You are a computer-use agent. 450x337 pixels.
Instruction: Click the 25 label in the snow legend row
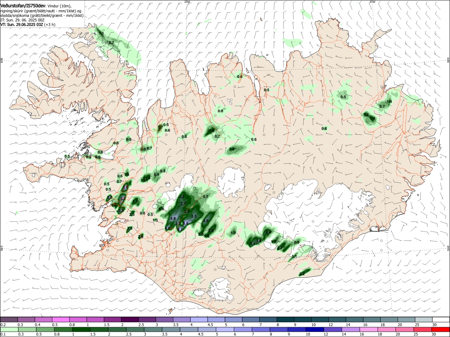(417, 324)
